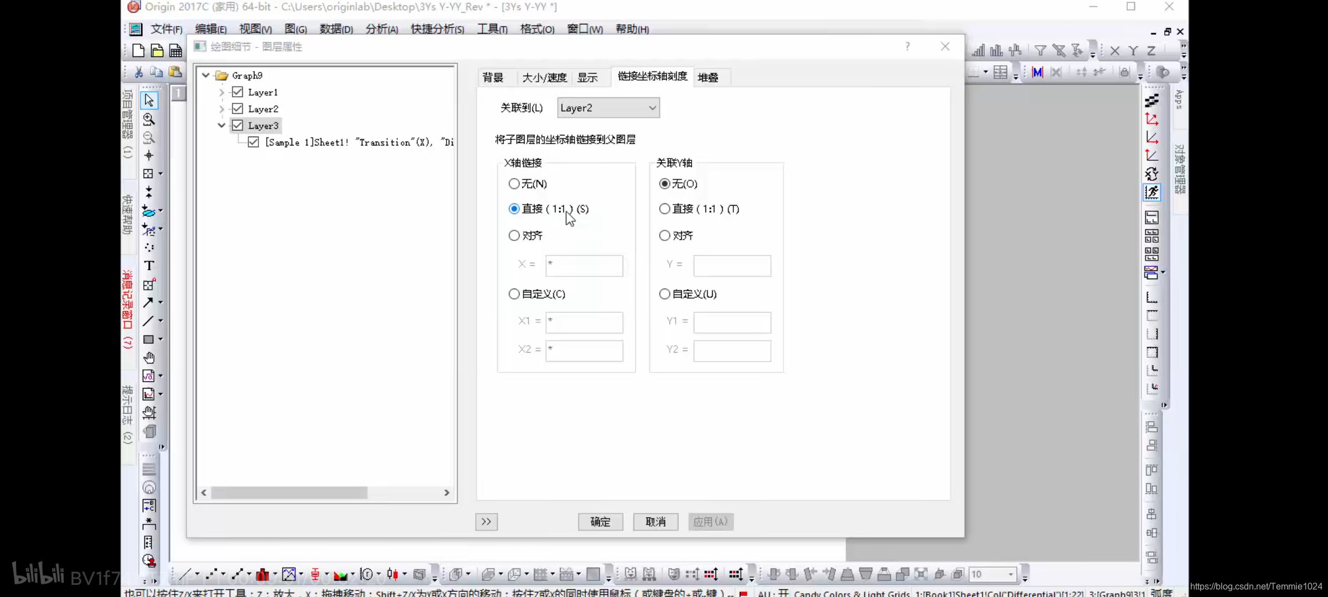Open the 分析(A) menu
This screenshot has width=1328, height=597.
point(382,29)
